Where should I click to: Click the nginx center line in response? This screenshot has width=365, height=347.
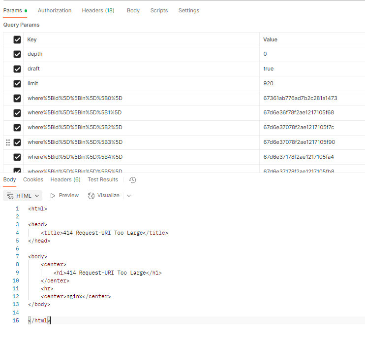(76, 296)
